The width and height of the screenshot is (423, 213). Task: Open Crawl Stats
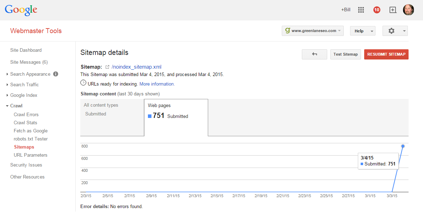pos(25,123)
